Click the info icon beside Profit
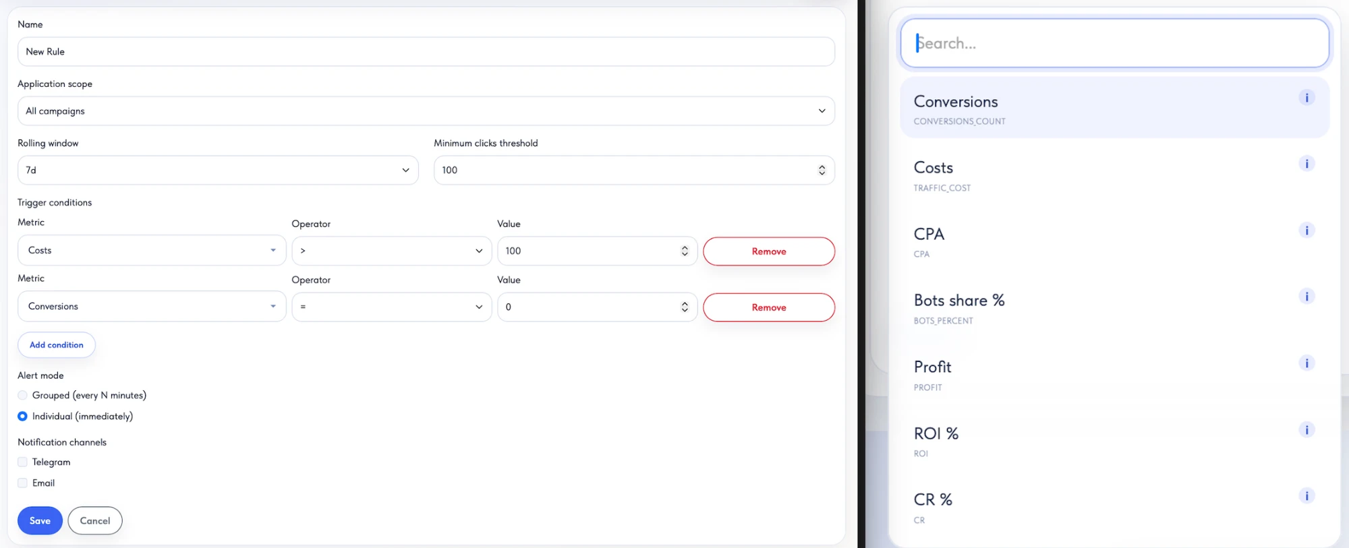 tap(1307, 363)
